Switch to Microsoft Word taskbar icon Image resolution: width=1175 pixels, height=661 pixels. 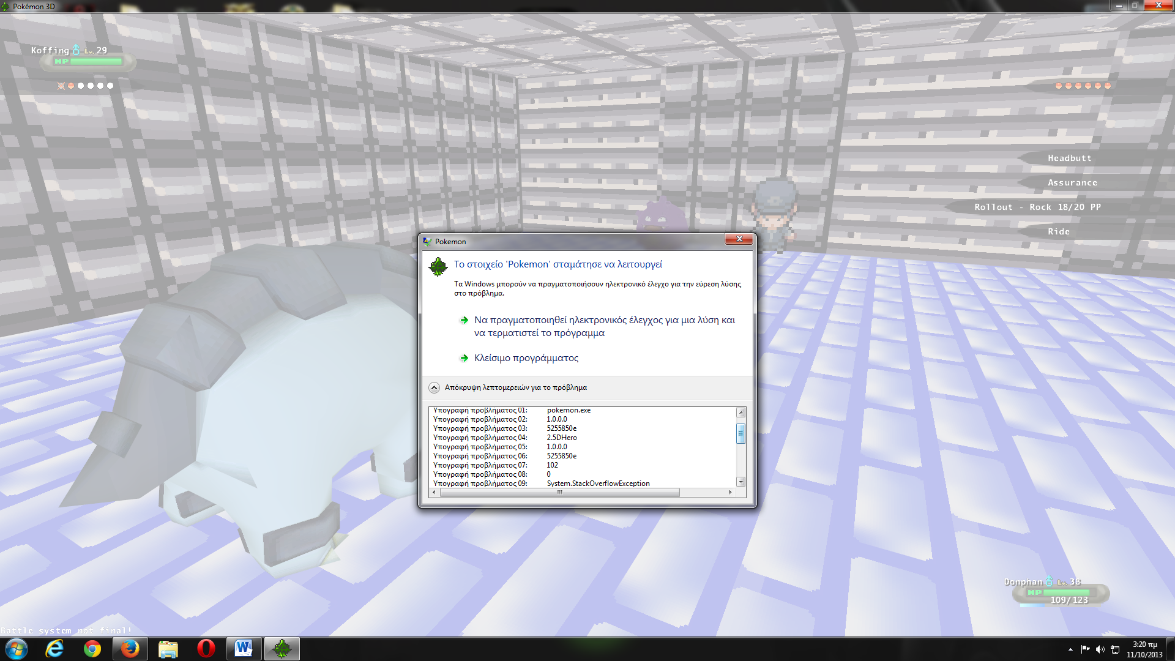244,649
